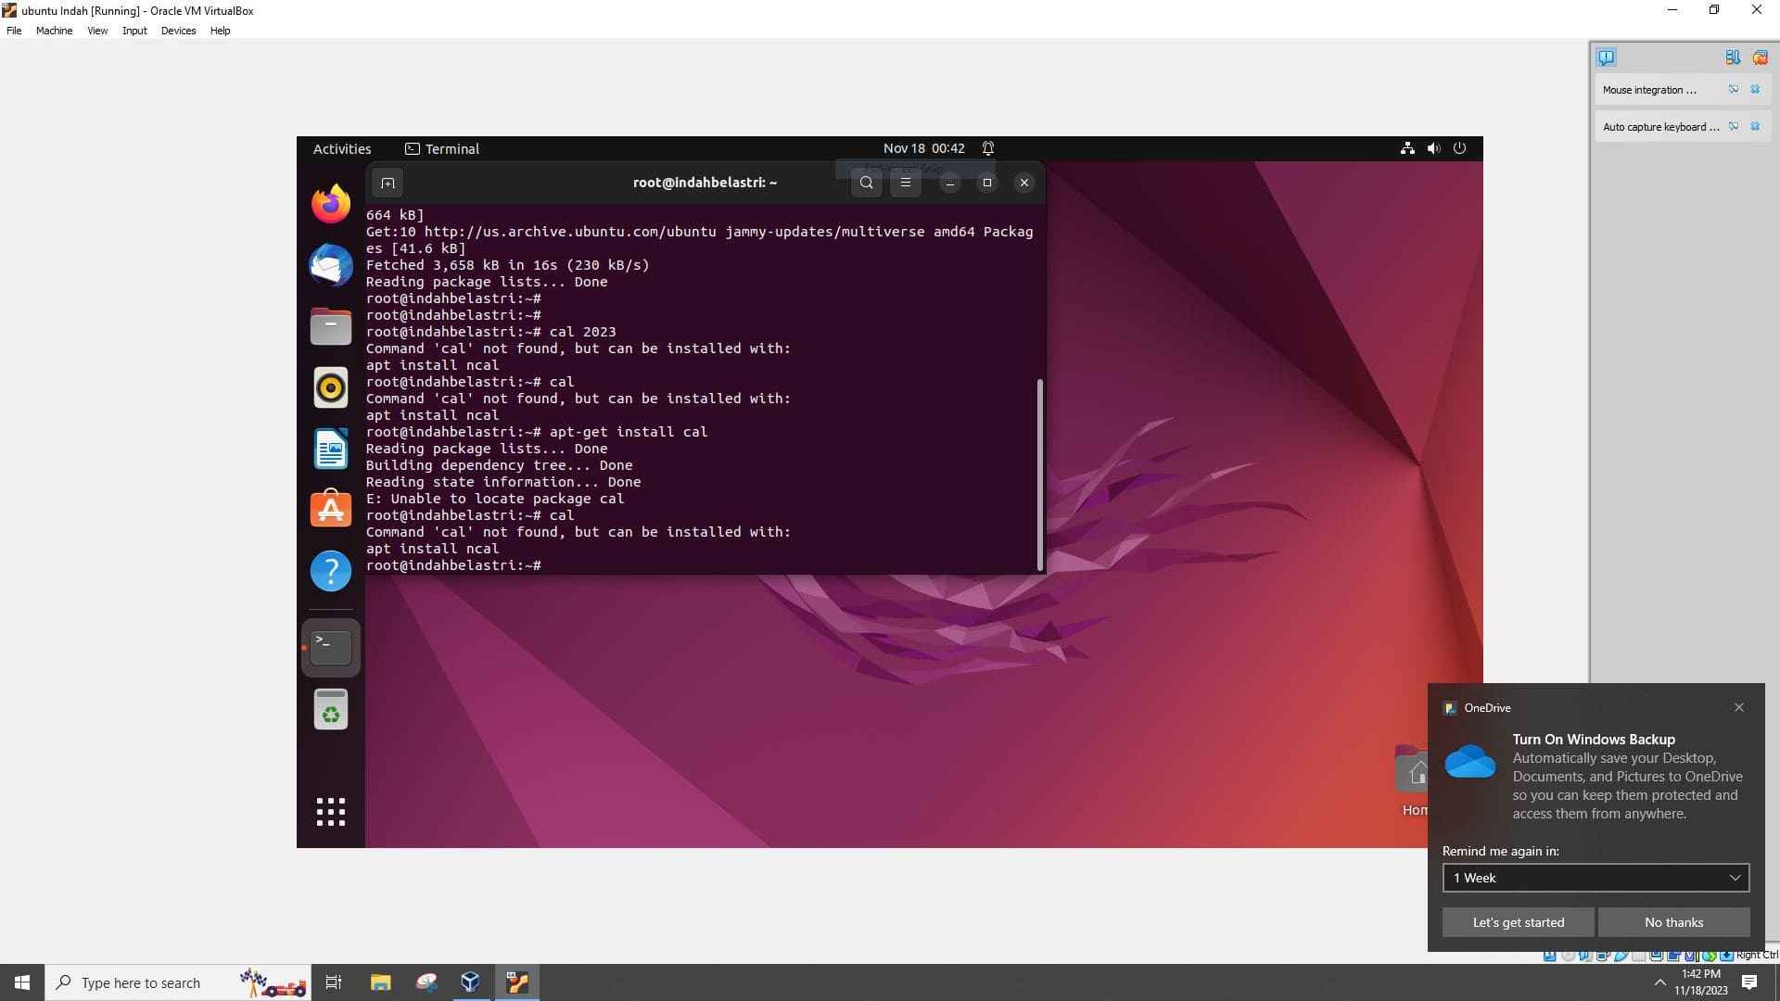1780x1001 pixels.
Task: Open the Windows Action Center icon
Action: tap(1749, 982)
